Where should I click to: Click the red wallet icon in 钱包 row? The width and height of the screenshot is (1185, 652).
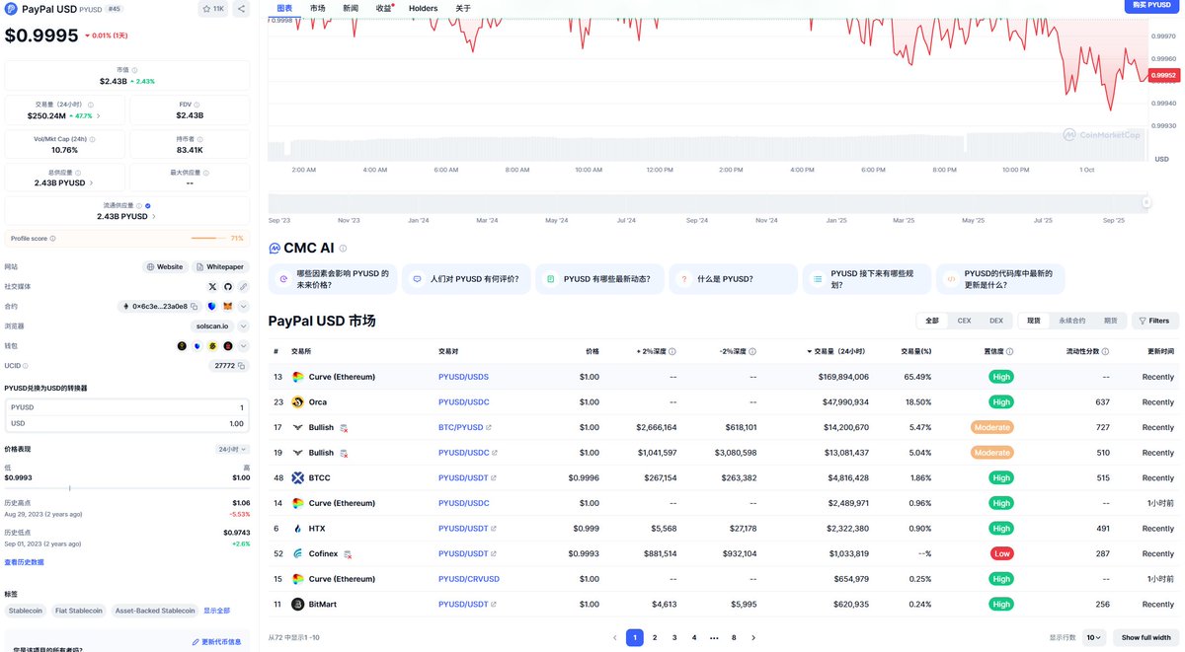coord(228,346)
